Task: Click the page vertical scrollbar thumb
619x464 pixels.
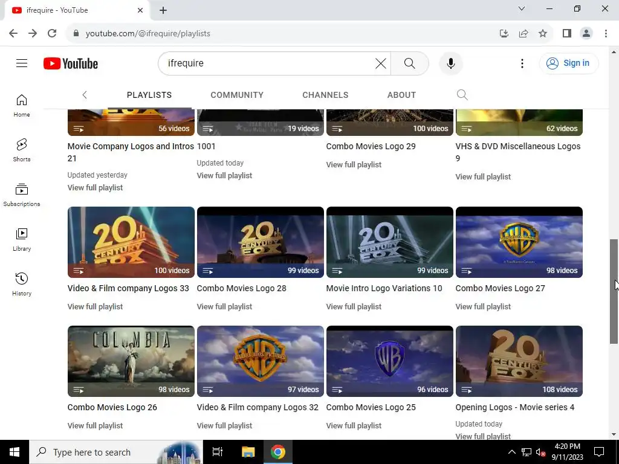Action: pos(614,291)
